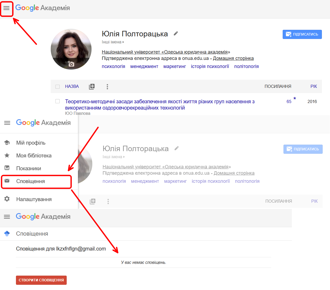Click the bright blue ПІДПИСАТИСЬ button
Image resolution: width=330 pixels, height=290 pixels.
point(302,34)
